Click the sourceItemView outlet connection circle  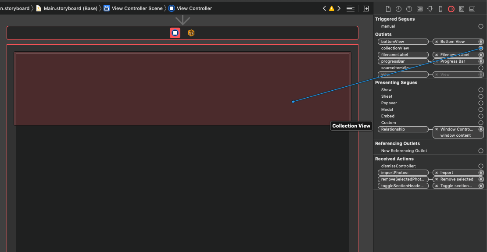click(x=481, y=68)
